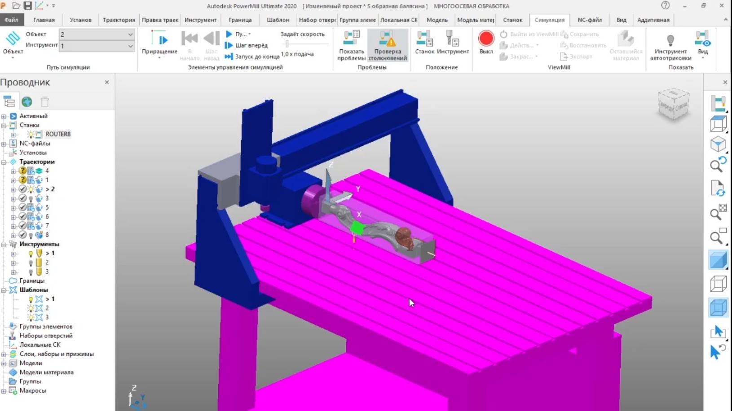Image resolution: width=732 pixels, height=411 pixels.
Task: Switch to the Траектория tab
Action: [x=119, y=20]
